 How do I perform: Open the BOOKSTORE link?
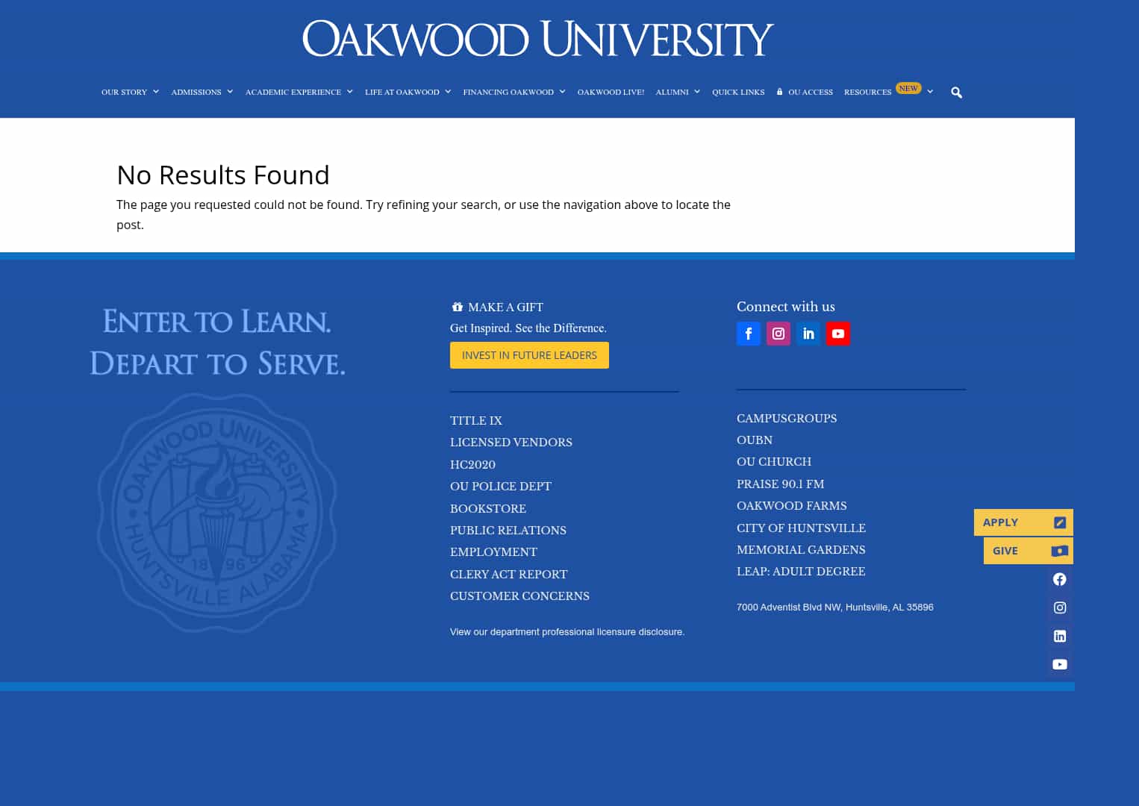pyautogui.click(x=488, y=508)
